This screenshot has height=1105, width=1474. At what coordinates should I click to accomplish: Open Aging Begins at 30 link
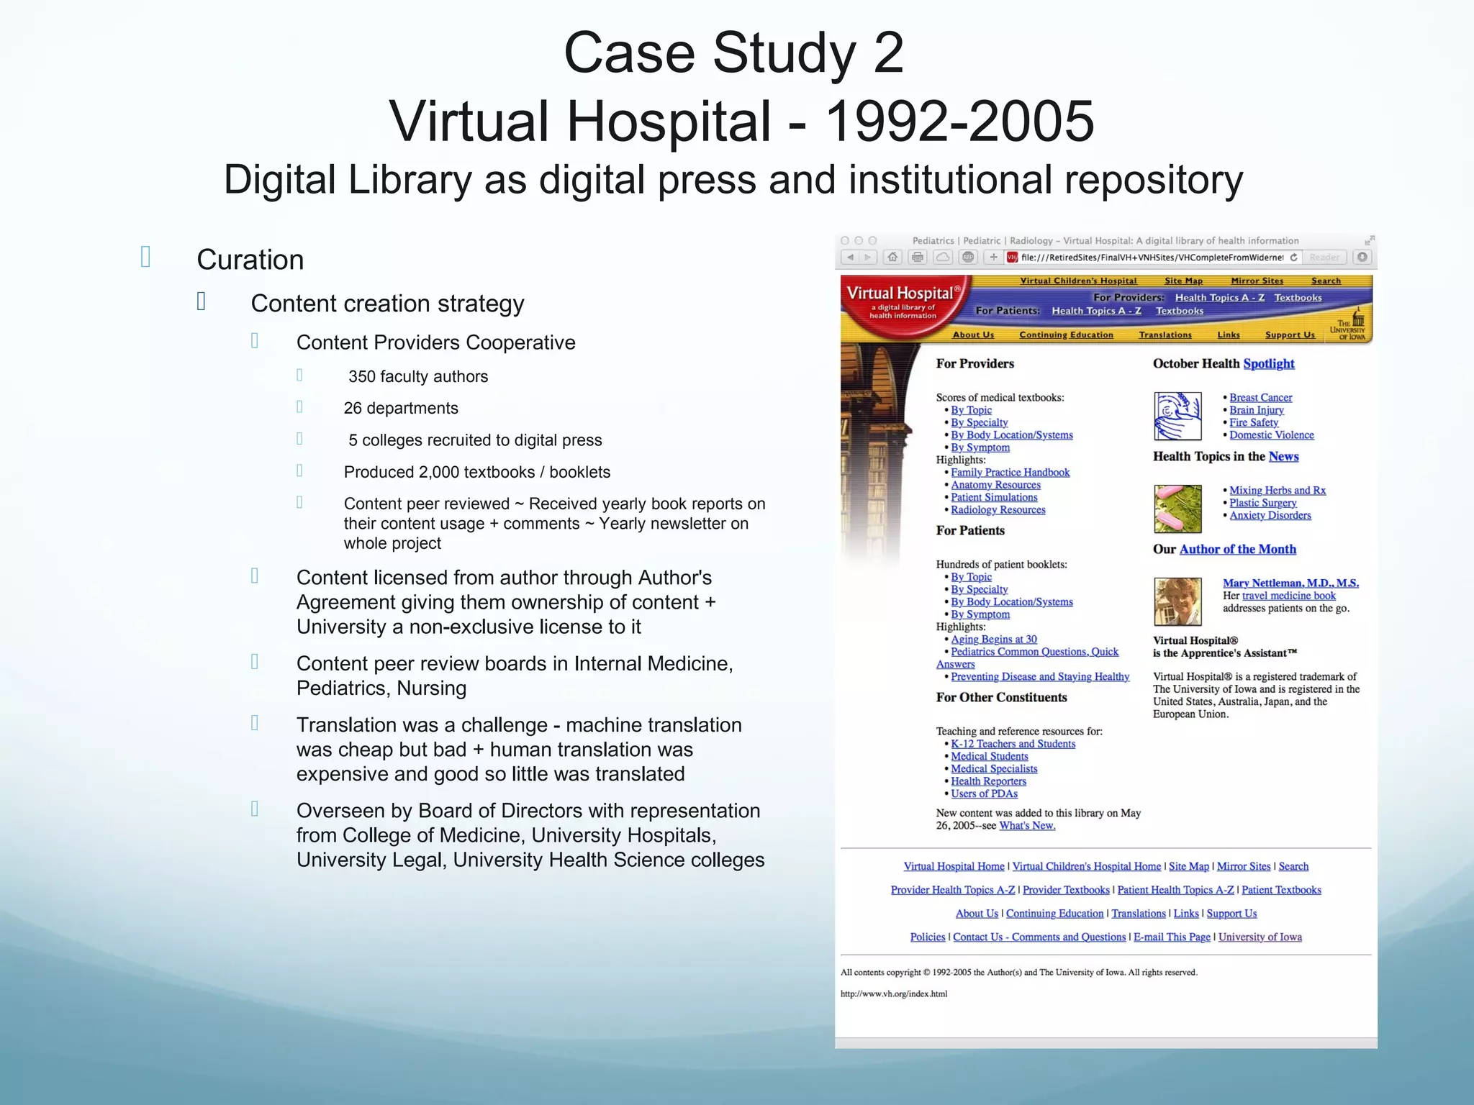[993, 640]
